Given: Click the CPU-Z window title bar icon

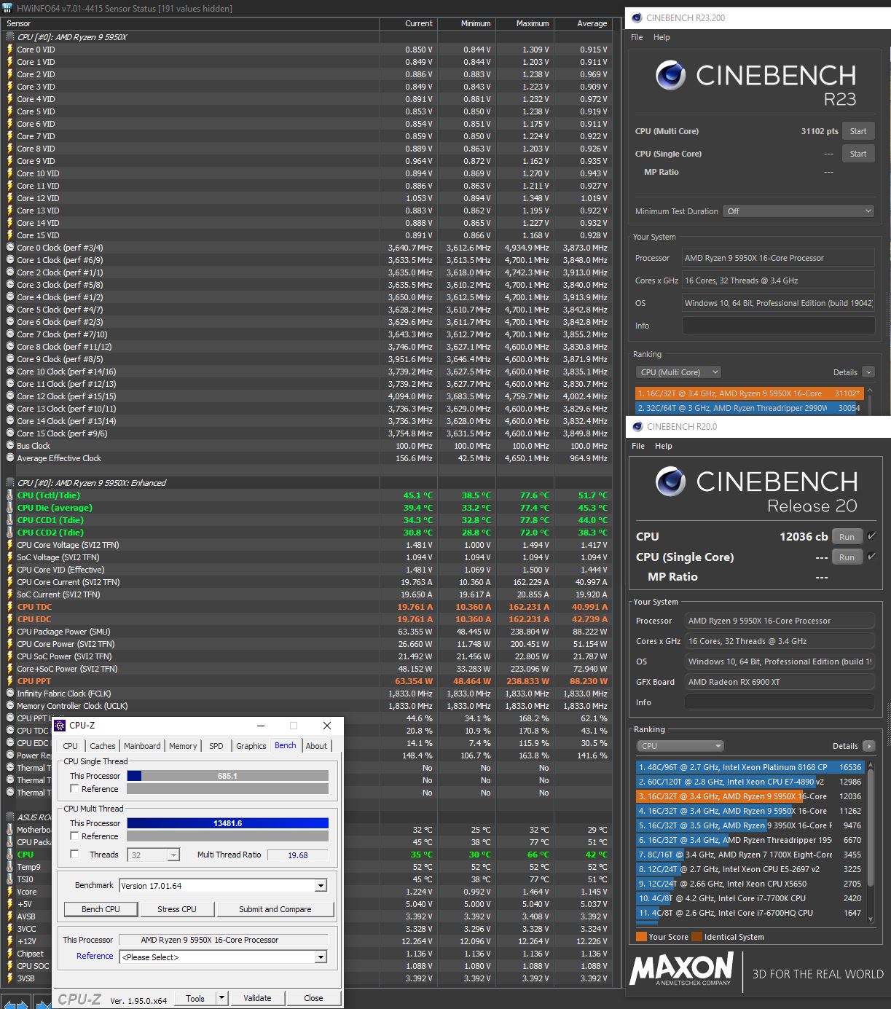Looking at the screenshot, I should pos(60,726).
